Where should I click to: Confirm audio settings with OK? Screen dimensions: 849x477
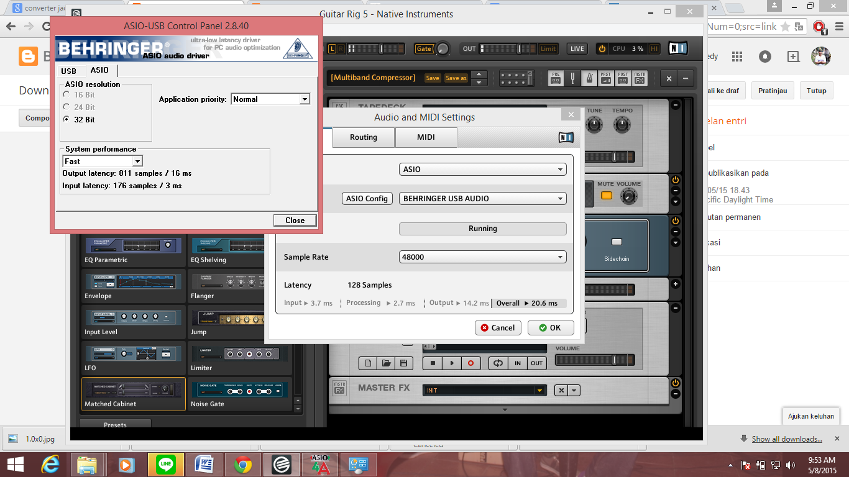[x=551, y=328]
